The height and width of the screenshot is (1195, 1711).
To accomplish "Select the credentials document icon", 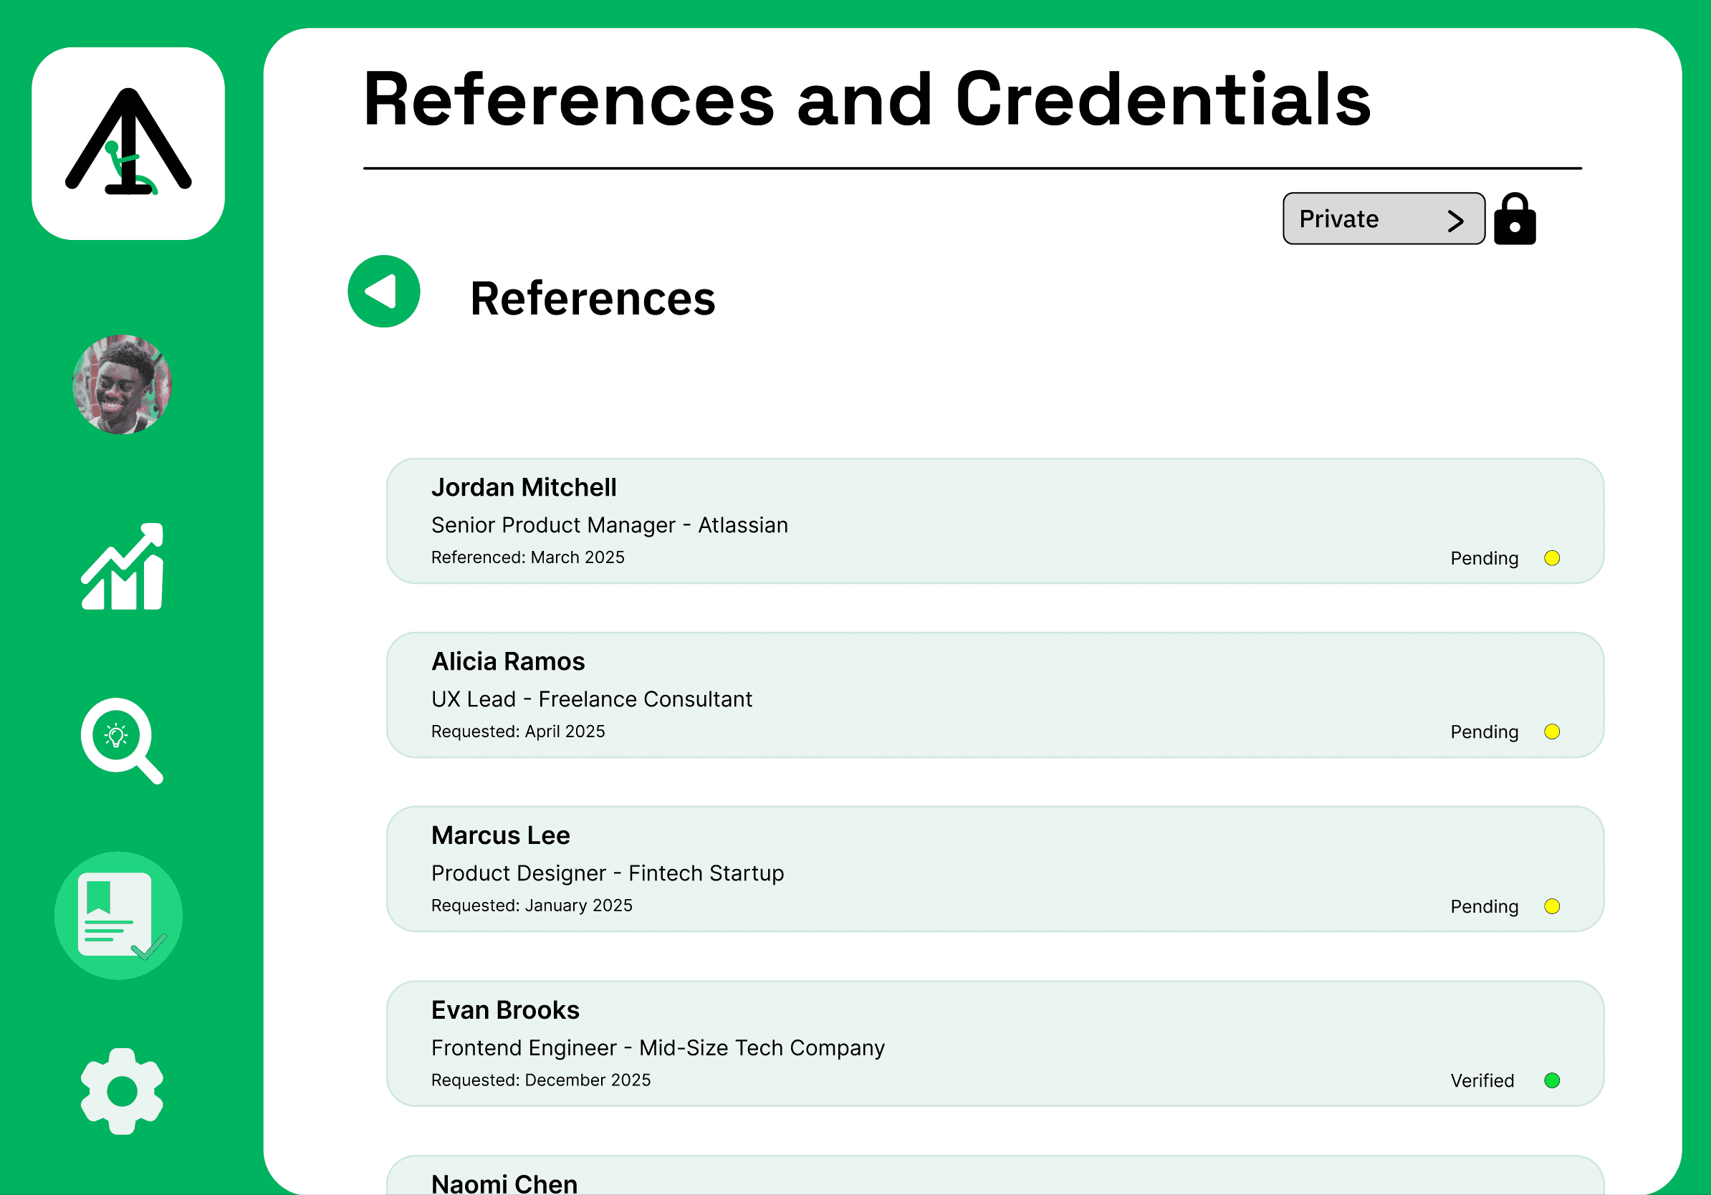I will 118,916.
